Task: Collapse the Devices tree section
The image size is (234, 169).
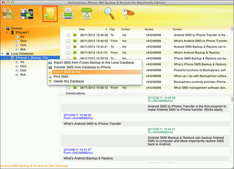Action: click(3, 28)
